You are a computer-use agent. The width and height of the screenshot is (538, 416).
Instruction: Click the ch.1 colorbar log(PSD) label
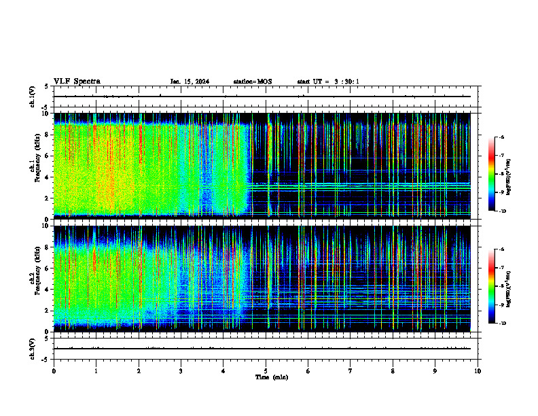pyautogui.click(x=509, y=177)
